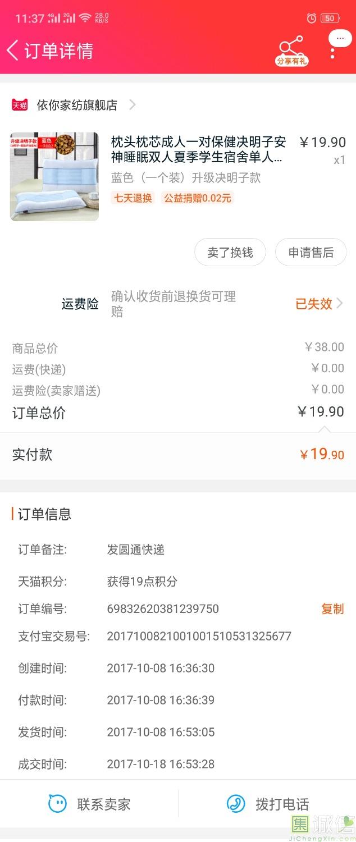This screenshot has height=842, width=356.
Task: Tap 联系卖家 in the bottom bar
Action: point(104,804)
